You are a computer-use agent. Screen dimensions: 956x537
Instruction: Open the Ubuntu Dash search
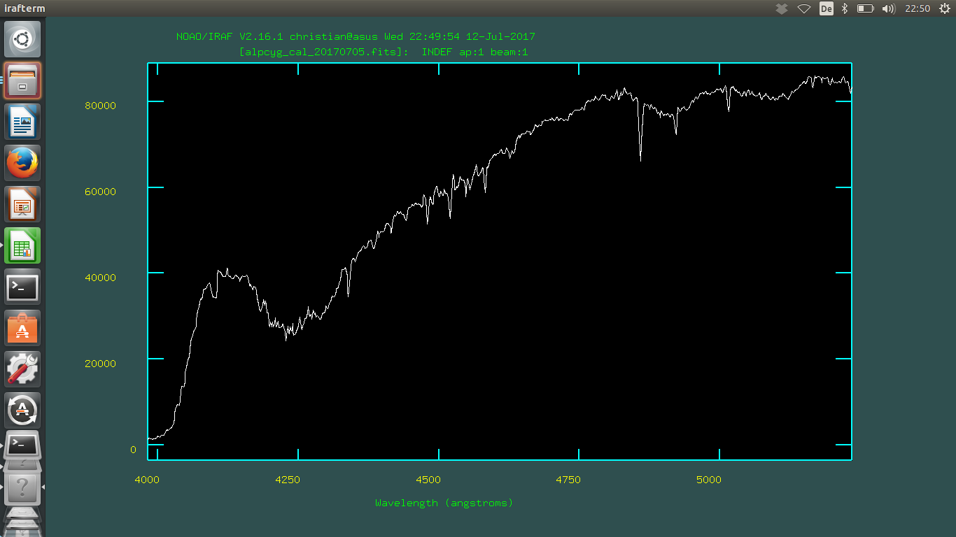point(23,39)
